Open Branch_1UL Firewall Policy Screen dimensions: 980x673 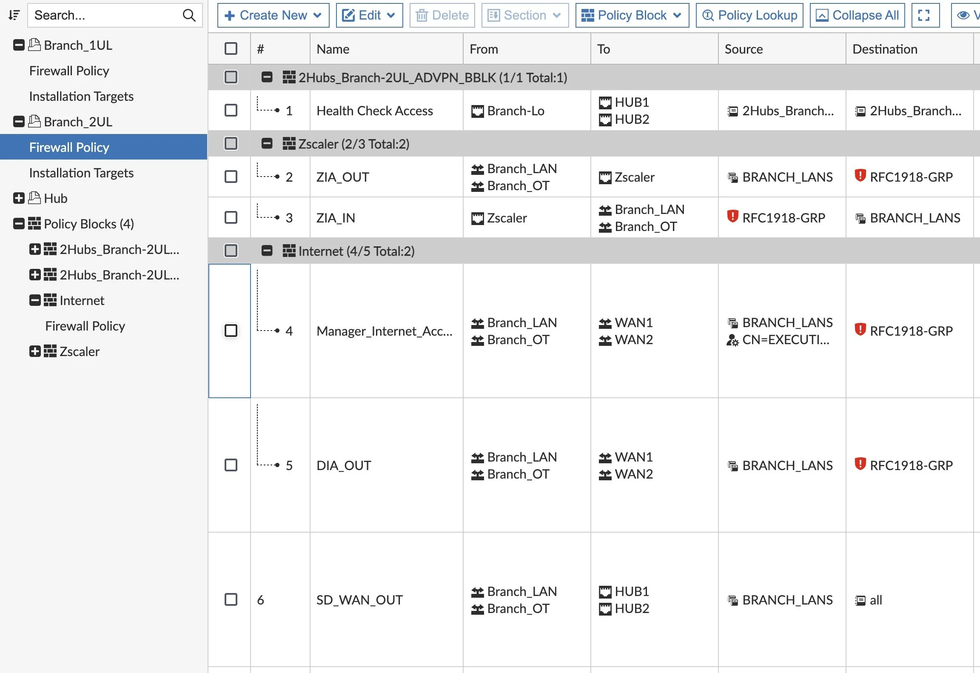(69, 71)
